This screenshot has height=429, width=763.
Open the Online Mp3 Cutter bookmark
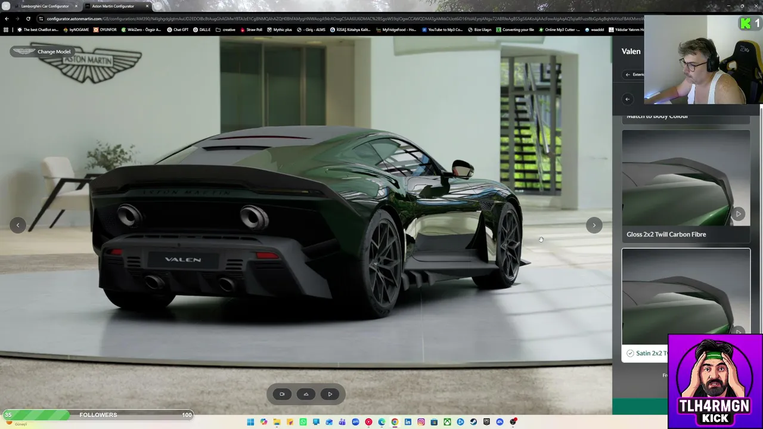(559, 30)
